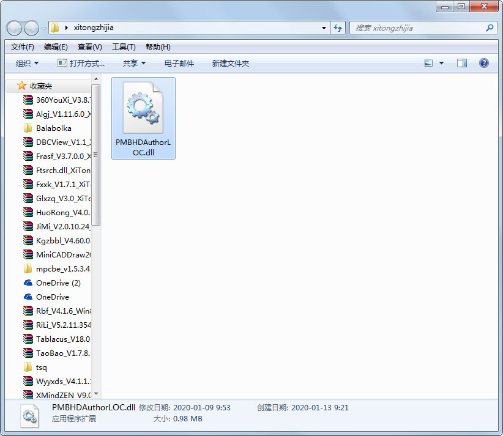
Task: Open the tsq folder in sidebar
Action: click(x=35, y=368)
